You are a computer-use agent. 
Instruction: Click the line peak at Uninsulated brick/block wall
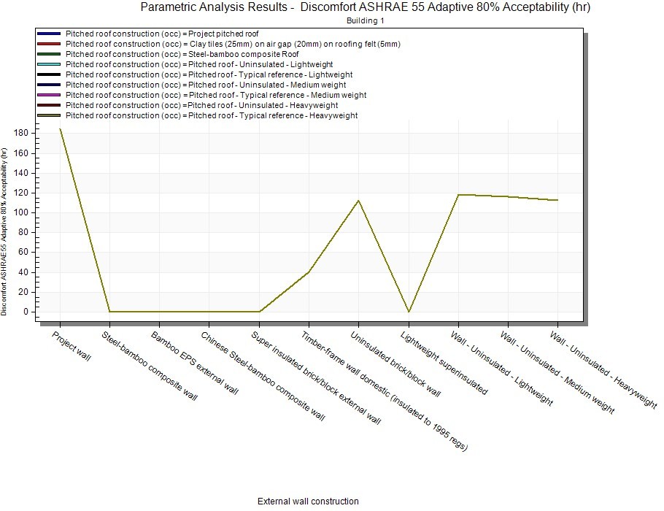(x=359, y=201)
